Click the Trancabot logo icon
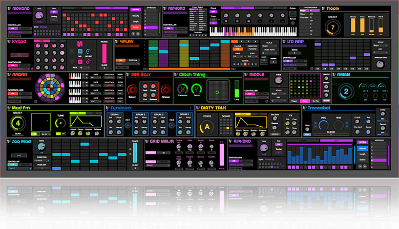The height and width of the screenshot is (229, 399). pos(305,108)
